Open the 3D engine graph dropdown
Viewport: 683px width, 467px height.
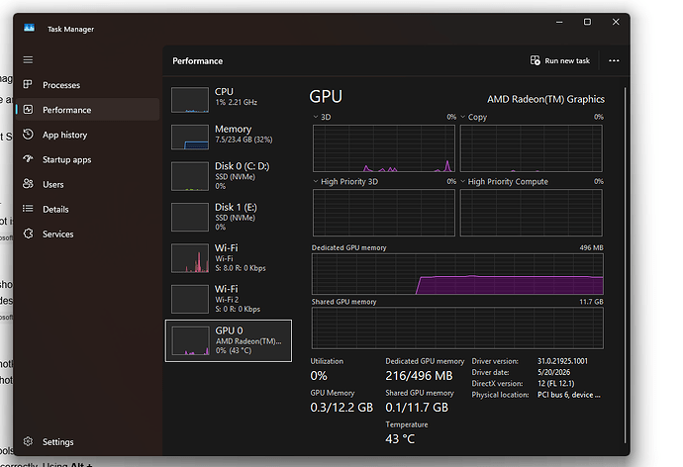pyautogui.click(x=316, y=117)
